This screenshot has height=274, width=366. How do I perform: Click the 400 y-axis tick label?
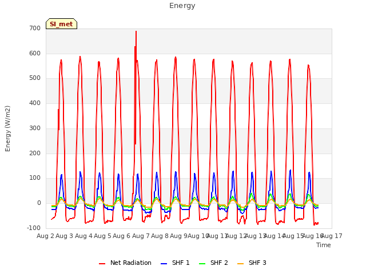[x=35, y=103]
